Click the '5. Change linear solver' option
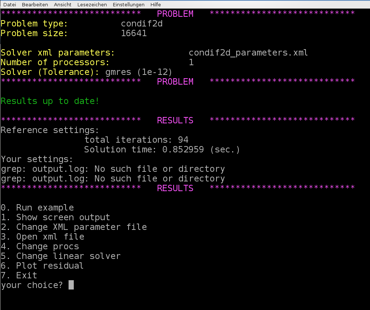 (61, 256)
